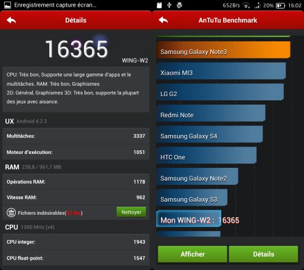Viewport: 304px width, 270px height.
Task: Tap the Opérations RAM row
Action: [76, 182]
